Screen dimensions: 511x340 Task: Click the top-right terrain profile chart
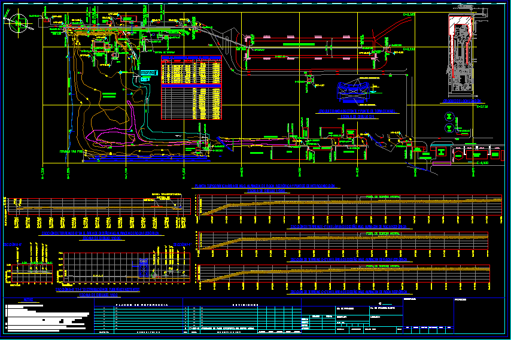(x=348, y=205)
